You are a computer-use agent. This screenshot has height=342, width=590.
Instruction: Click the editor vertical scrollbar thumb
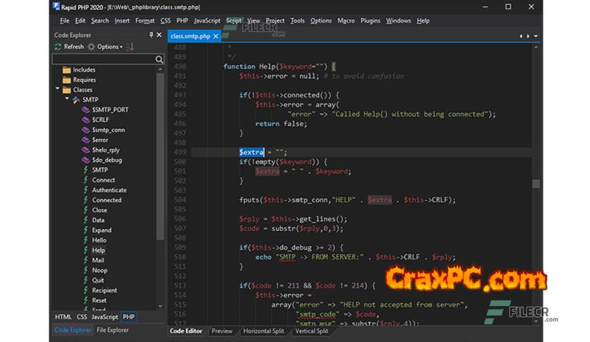pyautogui.click(x=536, y=184)
